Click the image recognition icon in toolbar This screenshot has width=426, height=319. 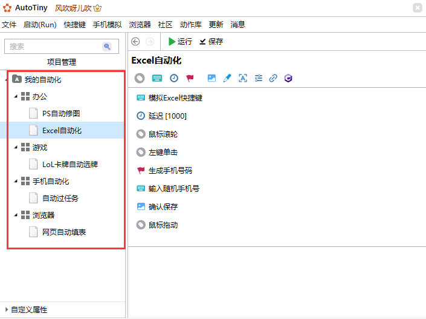coord(211,78)
